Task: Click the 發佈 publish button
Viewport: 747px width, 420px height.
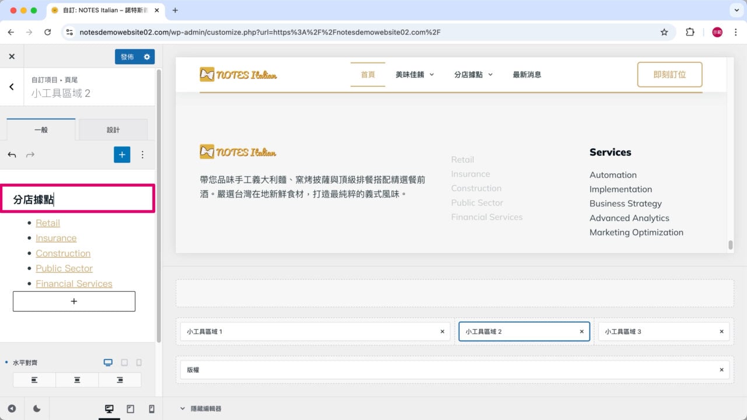Action: pyautogui.click(x=128, y=56)
